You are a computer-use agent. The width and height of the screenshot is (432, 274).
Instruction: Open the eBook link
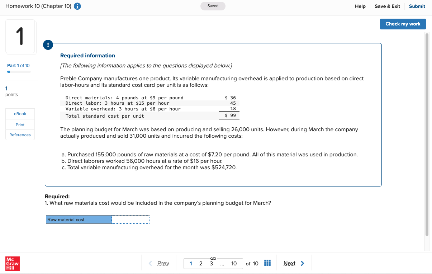(20, 114)
